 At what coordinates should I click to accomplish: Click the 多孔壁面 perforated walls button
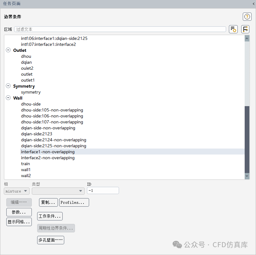click(51, 240)
